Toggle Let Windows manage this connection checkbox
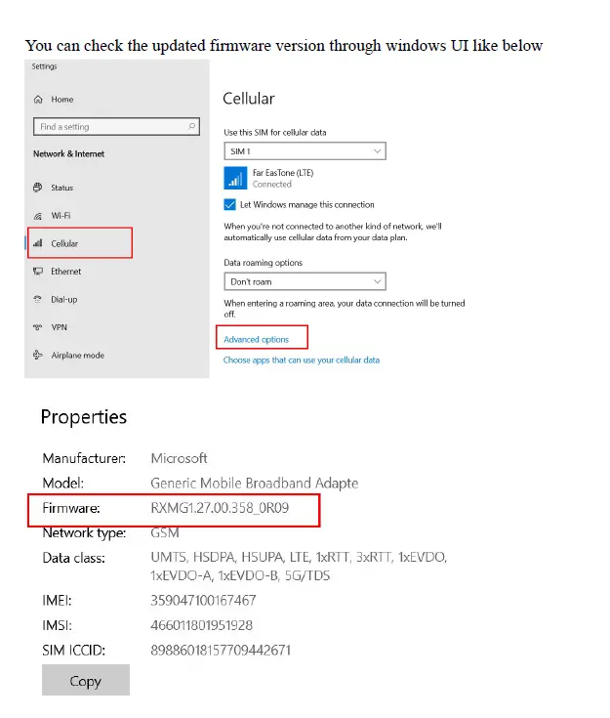The image size is (610, 718). coord(229,204)
